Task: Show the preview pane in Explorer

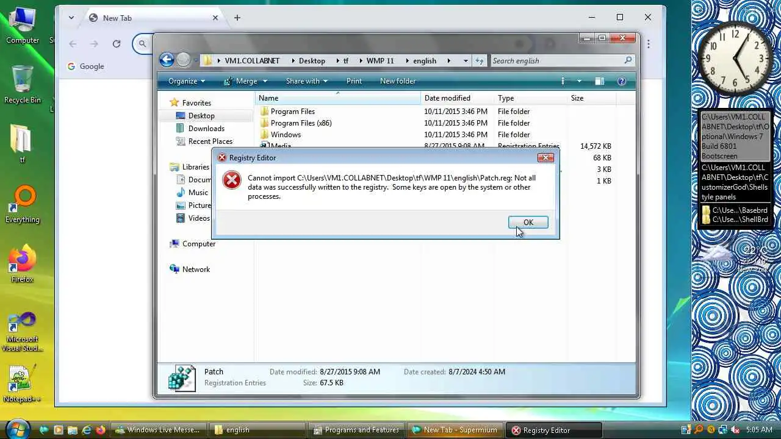Action: pyautogui.click(x=599, y=81)
